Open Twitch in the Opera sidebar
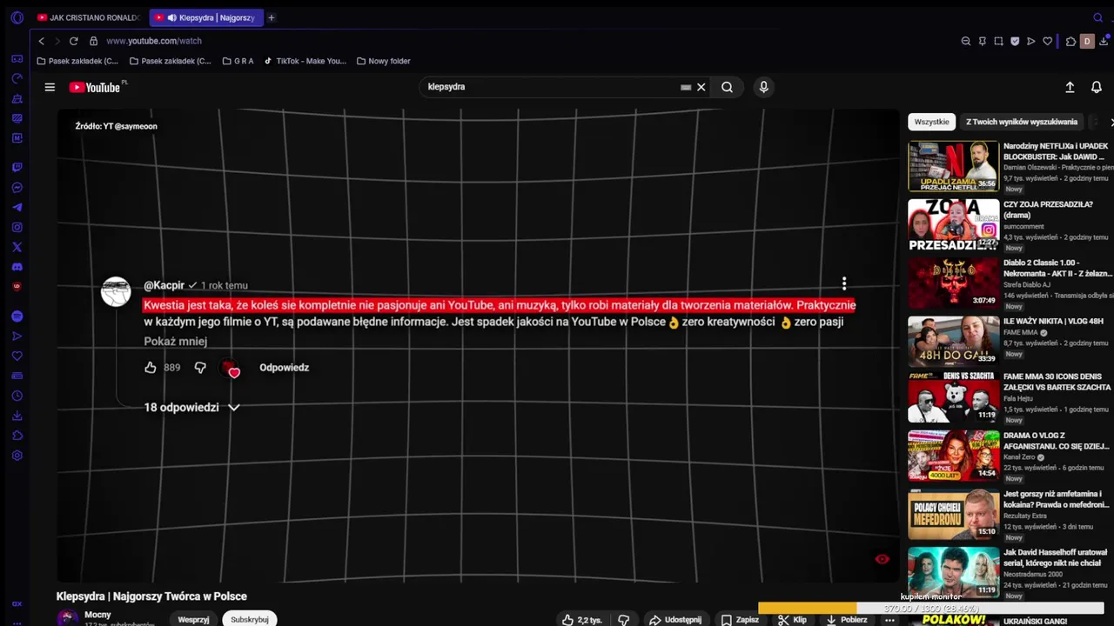 tap(17, 167)
